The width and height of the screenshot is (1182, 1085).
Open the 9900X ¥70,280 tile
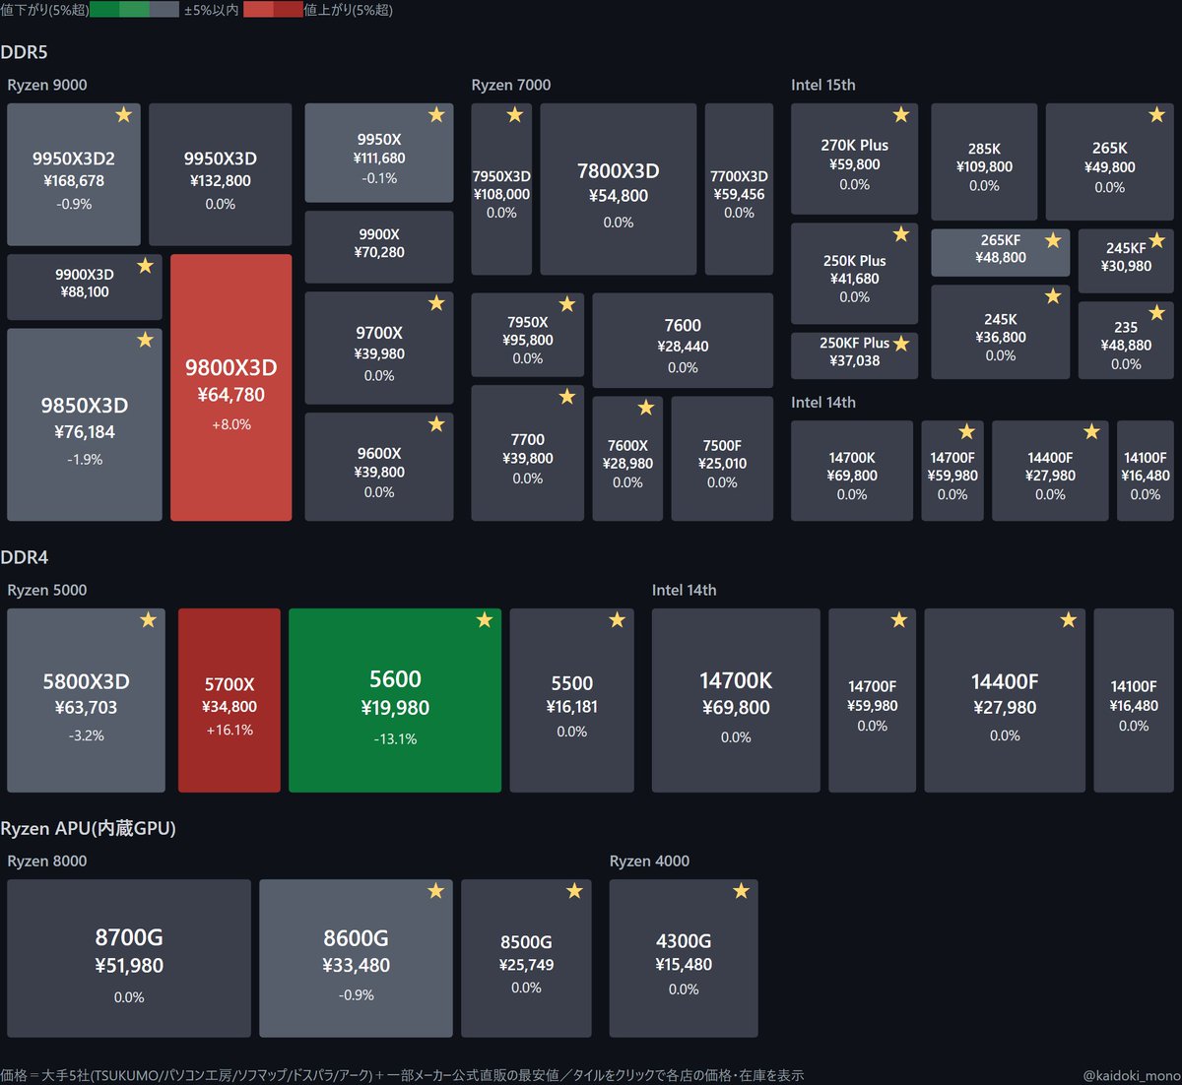pos(379,247)
